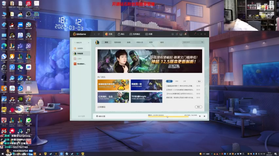Open the WeGame main menu icon

[x=195, y=34]
